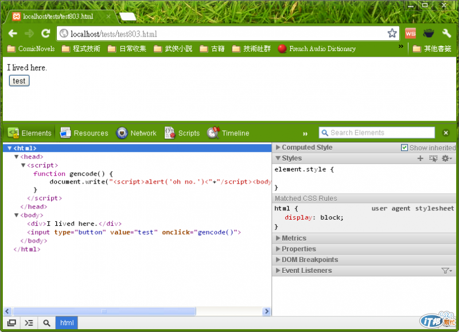Switch to the Scripts panel
Viewport: 459px width, 332px height.
pyautogui.click(x=182, y=133)
